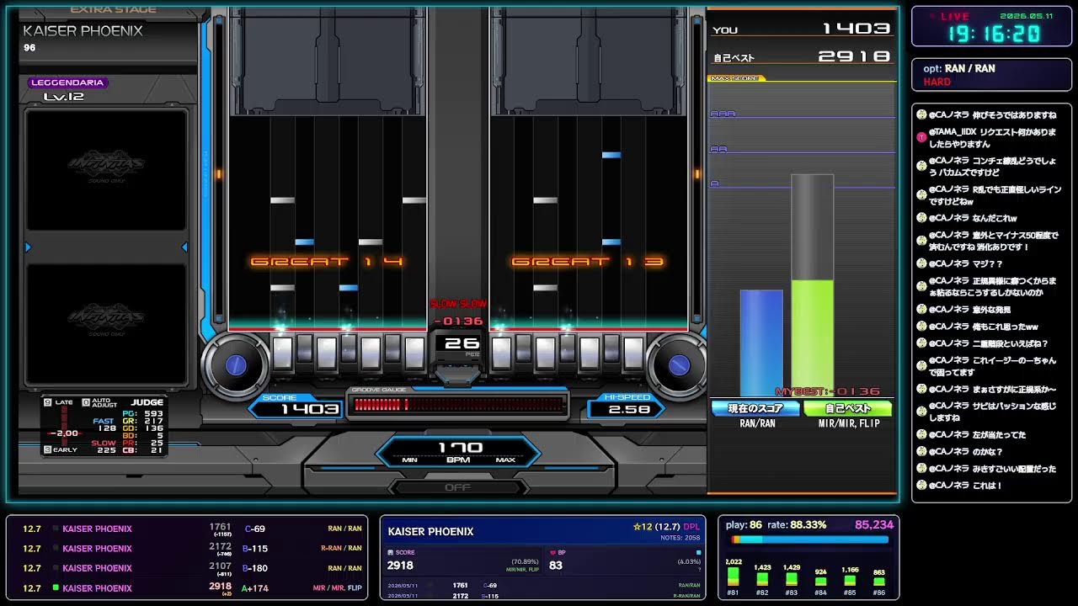Click the #82 bar showing 1,423

[x=762, y=579]
